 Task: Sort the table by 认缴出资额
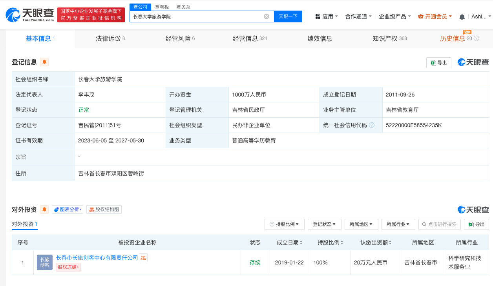pyautogui.click(x=390, y=243)
